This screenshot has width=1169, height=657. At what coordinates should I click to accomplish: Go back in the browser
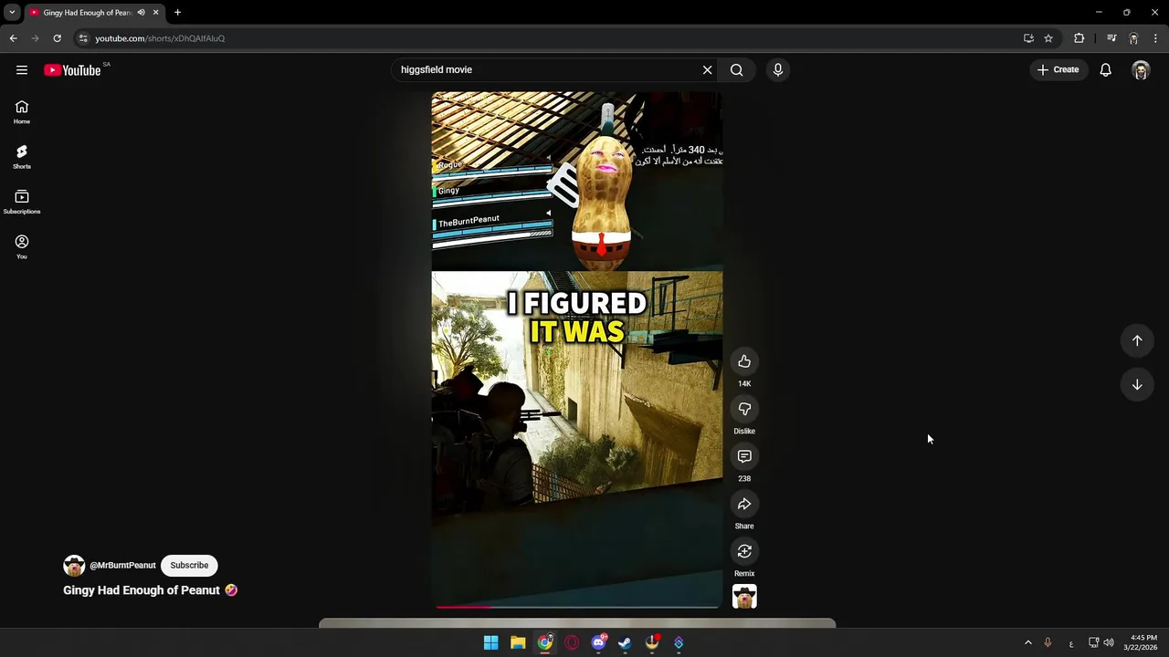coord(13,38)
